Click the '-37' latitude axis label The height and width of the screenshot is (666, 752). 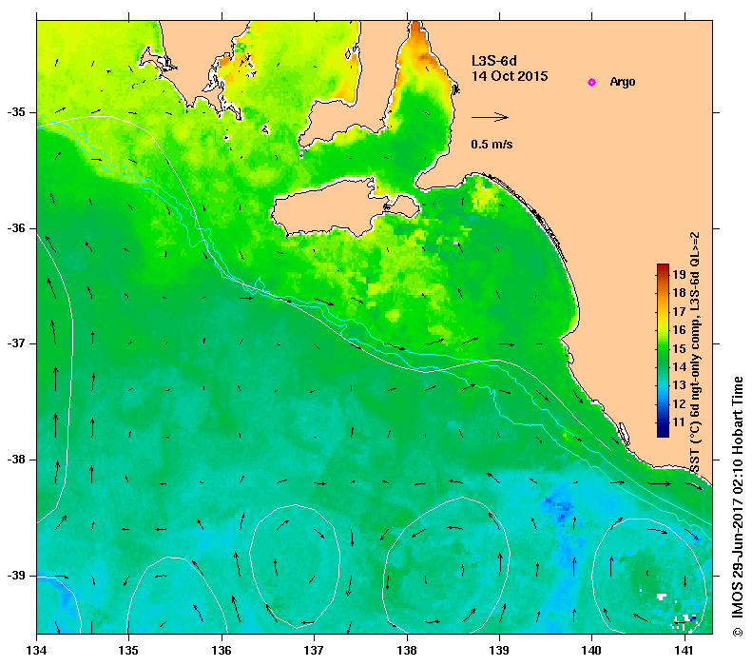tap(16, 343)
